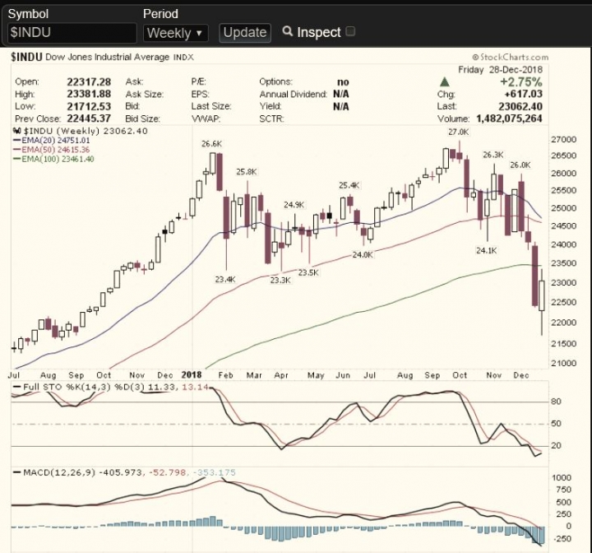The height and width of the screenshot is (553, 592).
Task: Click the 24.0K annotation near July
Action: (363, 255)
